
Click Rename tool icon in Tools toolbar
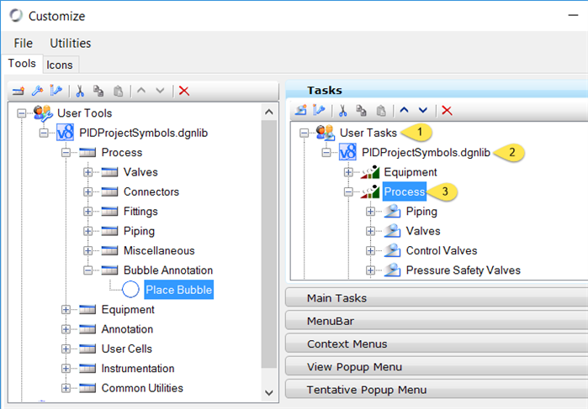coord(56,91)
